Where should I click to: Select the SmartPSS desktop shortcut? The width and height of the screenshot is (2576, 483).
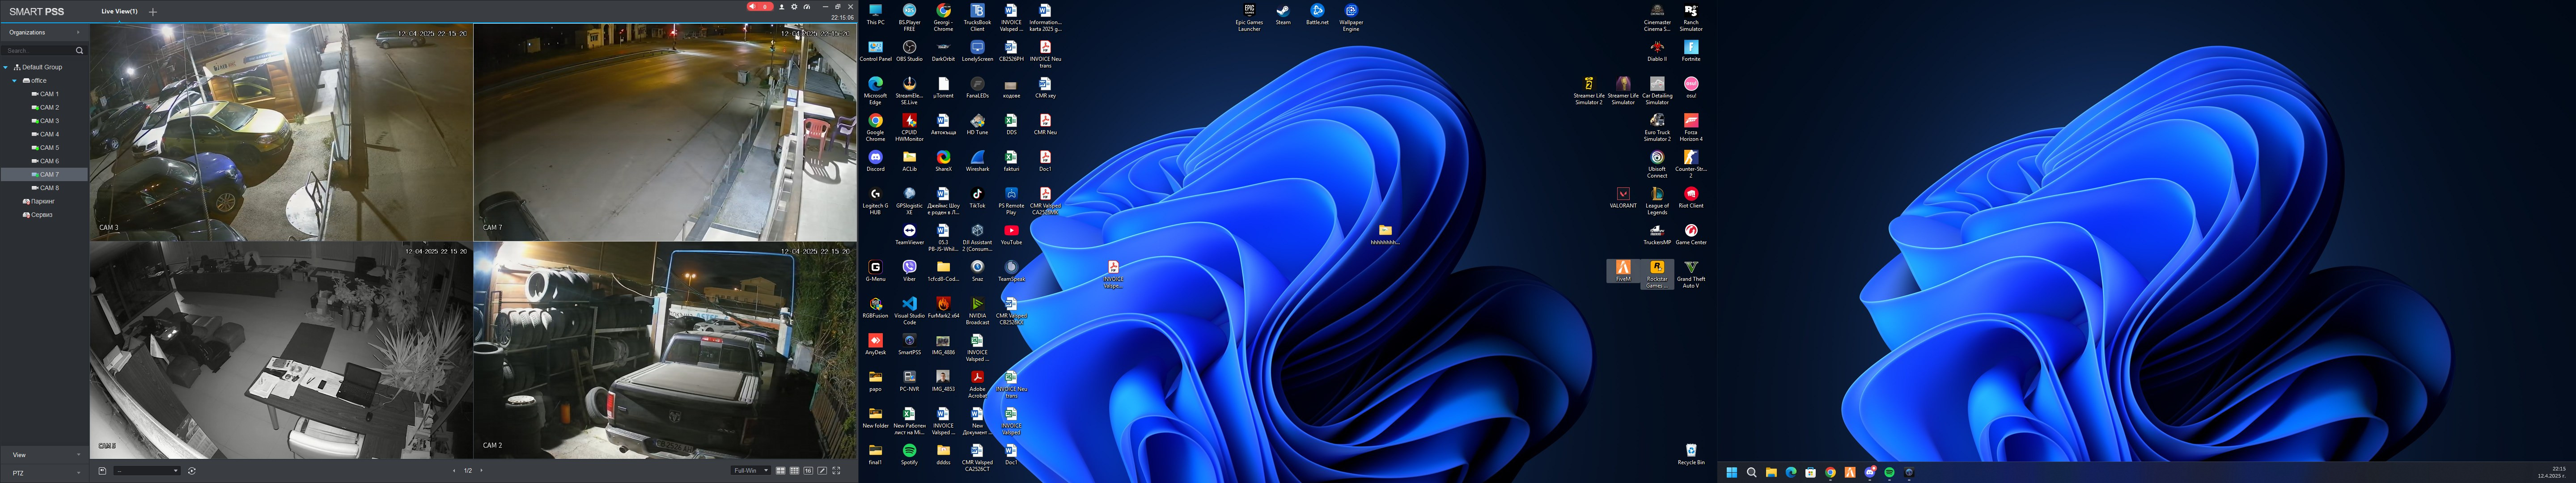point(909,344)
